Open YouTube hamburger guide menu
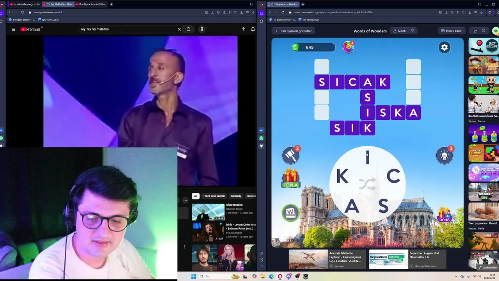 (13, 29)
